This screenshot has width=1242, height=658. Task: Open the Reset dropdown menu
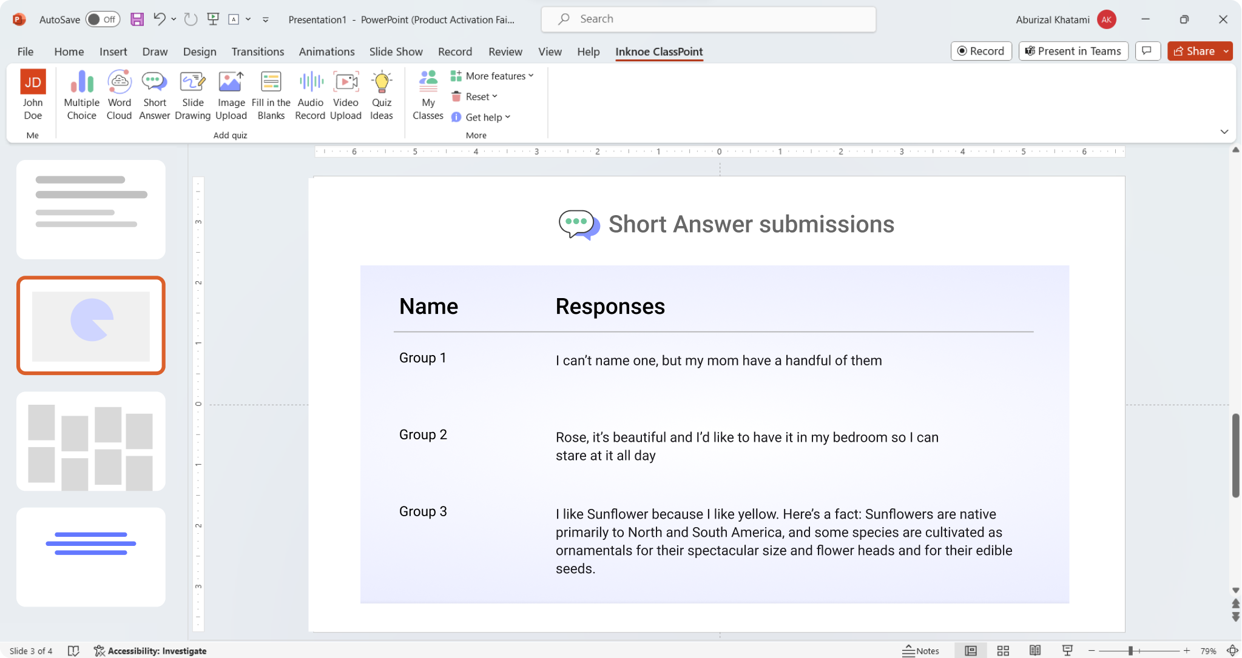(x=474, y=96)
